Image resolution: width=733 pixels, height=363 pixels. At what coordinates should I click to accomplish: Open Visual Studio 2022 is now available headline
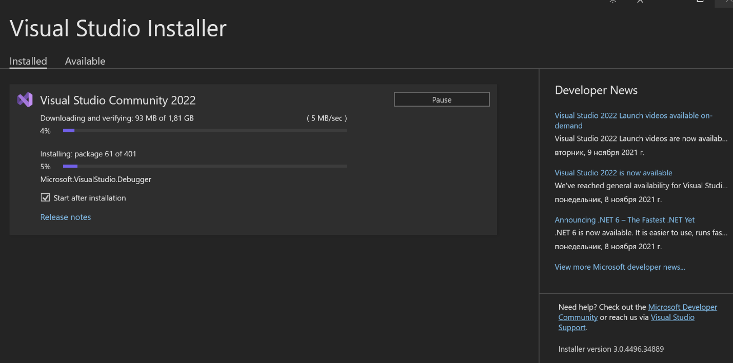[613, 173]
